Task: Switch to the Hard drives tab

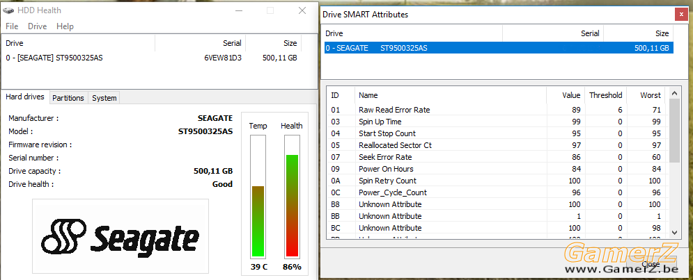Action: coord(25,97)
